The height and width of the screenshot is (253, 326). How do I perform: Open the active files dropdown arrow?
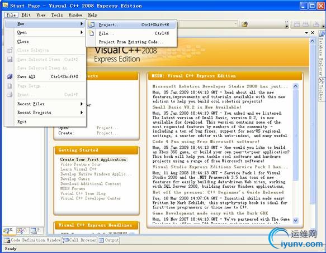[306, 33]
